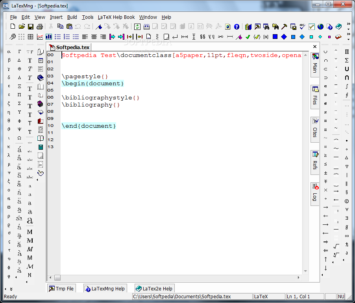Insert the infinity symbol
This screenshot has height=303, width=355.
[347, 236]
